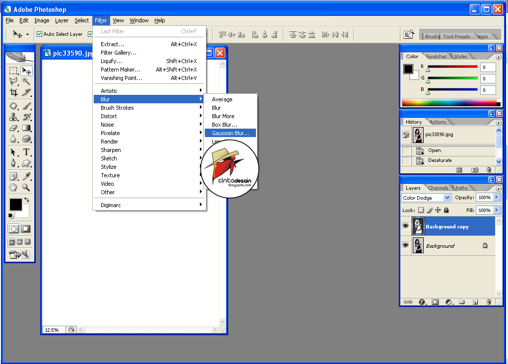
Task: Open the Layers panel flyout menu
Action: pyautogui.click(x=499, y=189)
